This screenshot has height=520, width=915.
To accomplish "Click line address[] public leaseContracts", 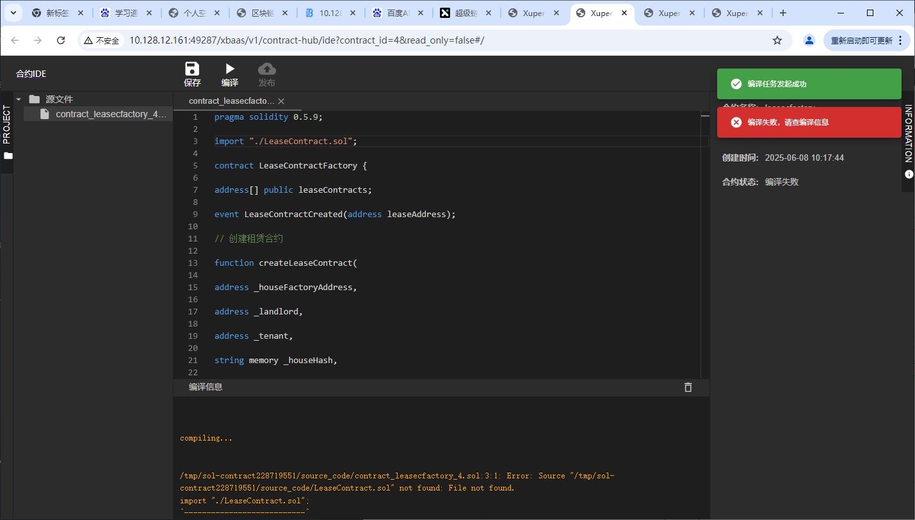I will [293, 190].
